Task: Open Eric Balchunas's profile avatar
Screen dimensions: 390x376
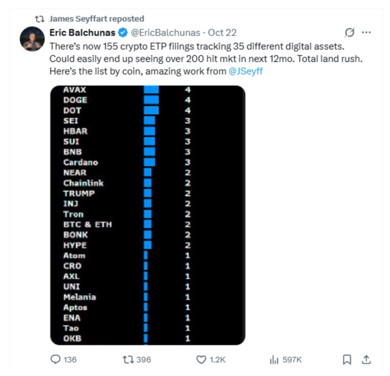Action: pyautogui.click(x=32, y=39)
